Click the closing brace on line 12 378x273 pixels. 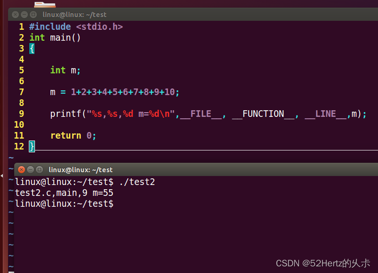pos(31,146)
